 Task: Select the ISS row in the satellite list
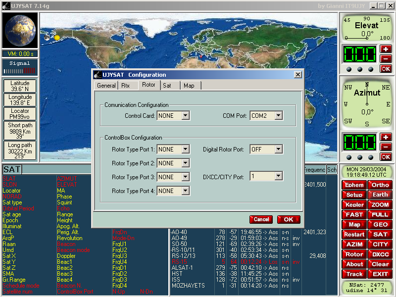[176, 280]
